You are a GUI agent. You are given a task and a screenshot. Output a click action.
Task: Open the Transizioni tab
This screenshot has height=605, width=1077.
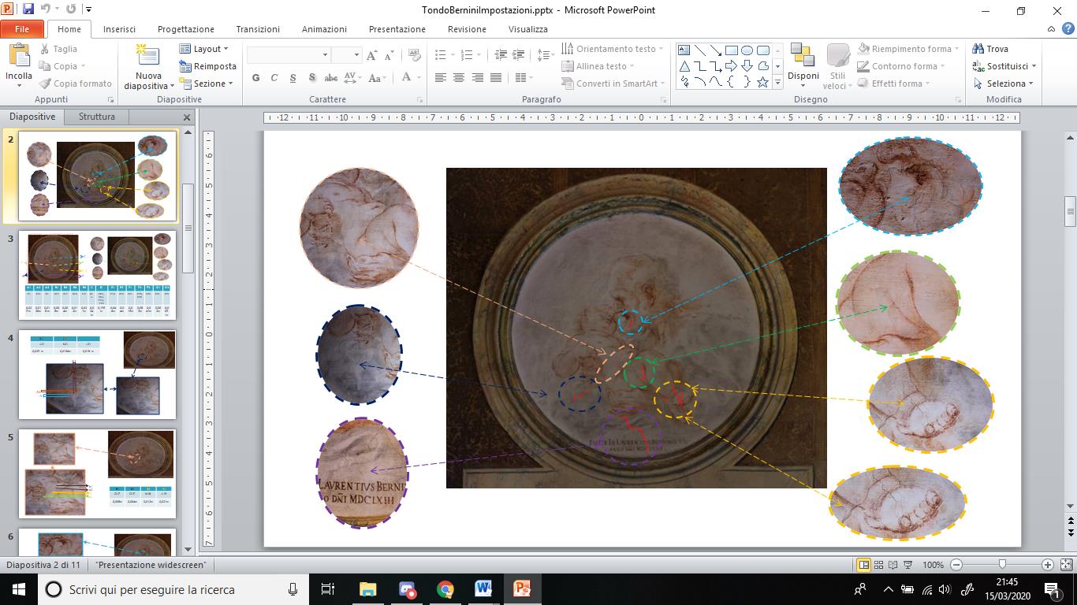pos(258,29)
